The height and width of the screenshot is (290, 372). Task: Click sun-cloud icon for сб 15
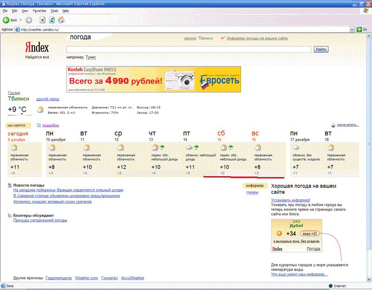(223, 148)
